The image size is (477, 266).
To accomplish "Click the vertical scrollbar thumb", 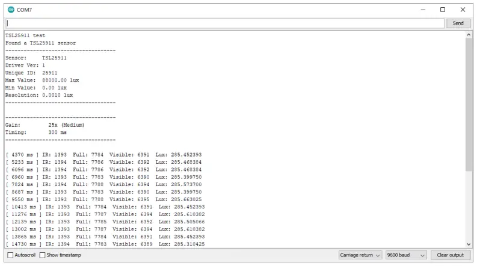I will pyautogui.click(x=469, y=104).
